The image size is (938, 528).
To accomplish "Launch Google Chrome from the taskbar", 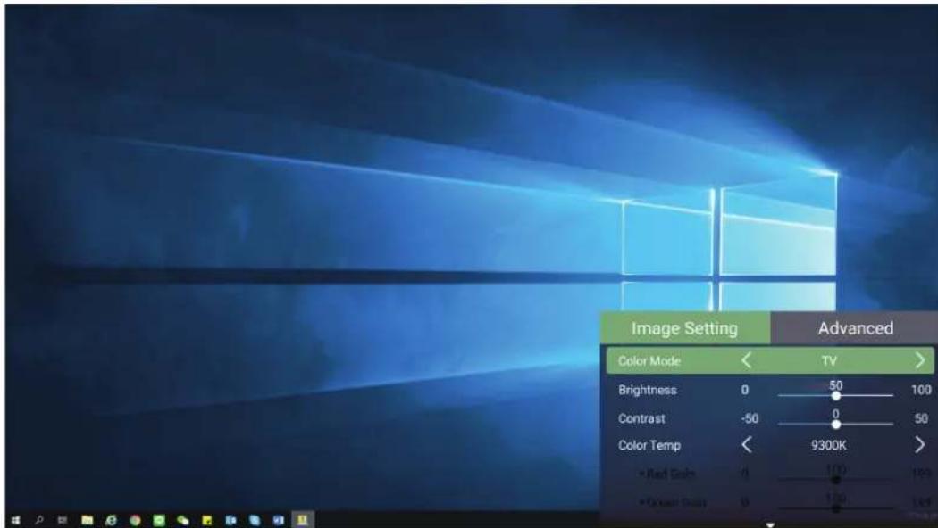I will tap(135, 520).
